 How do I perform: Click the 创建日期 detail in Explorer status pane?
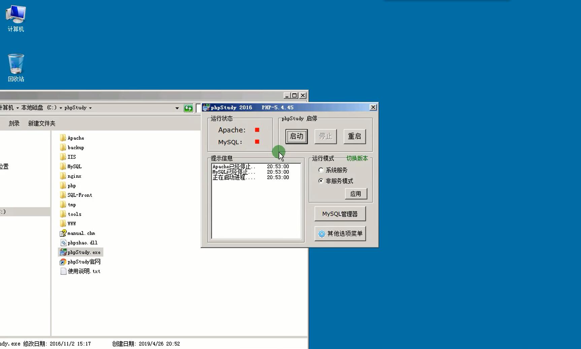click(146, 344)
